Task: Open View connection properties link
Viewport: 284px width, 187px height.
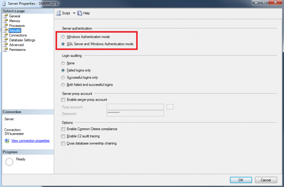Action: (31, 140)
